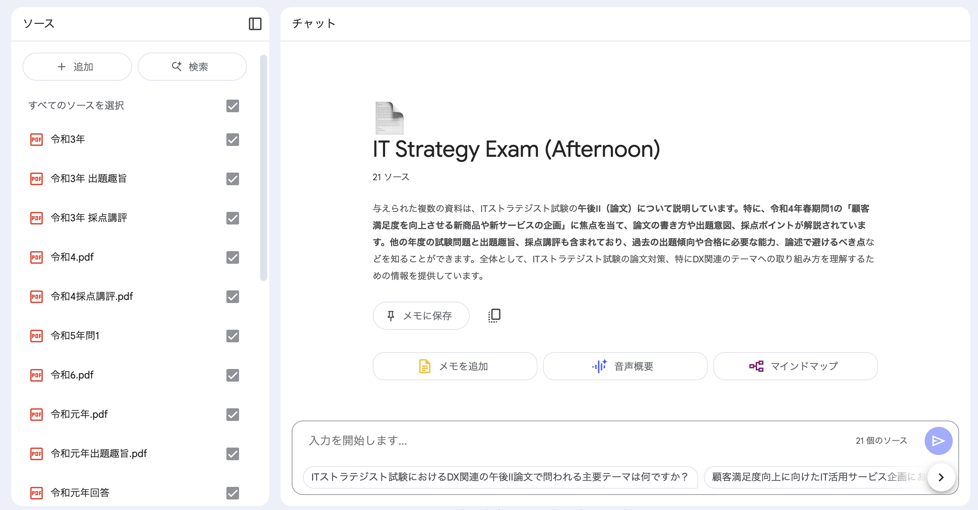Screen dimensions: 978x510
Task: Uncheck the 令和3年 出題趣旨 checkbox
Action: 233,179
